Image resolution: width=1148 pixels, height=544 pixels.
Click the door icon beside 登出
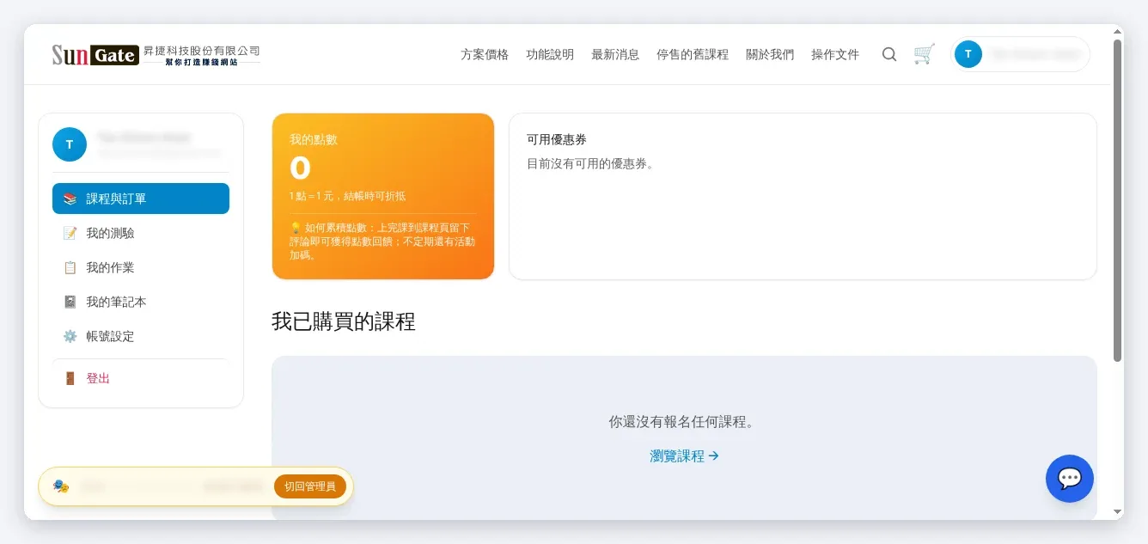pyautogui.click(x=70, y=378)
